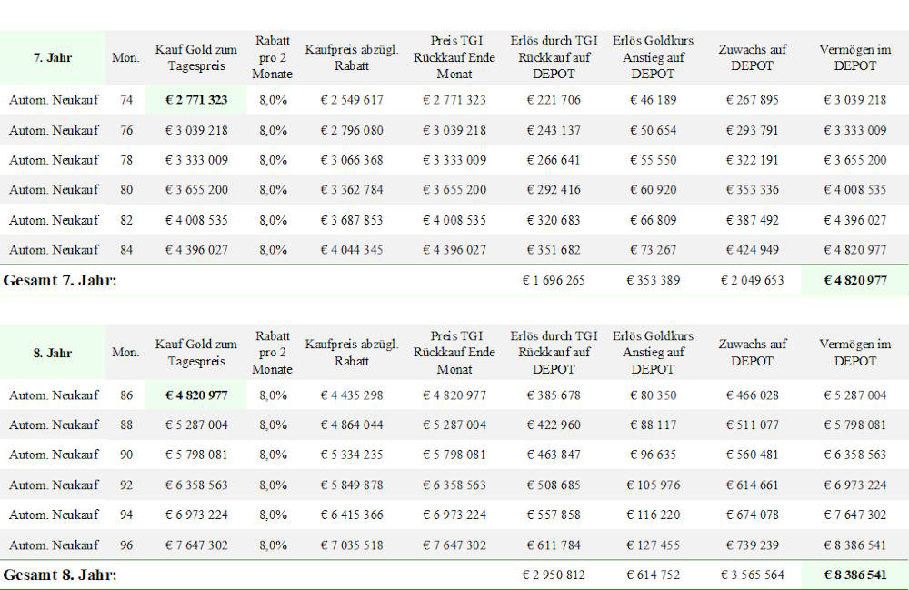This screenshot has height=590, width=909.
Task: Select depot growth € 353 336
Action: [753, 189]
